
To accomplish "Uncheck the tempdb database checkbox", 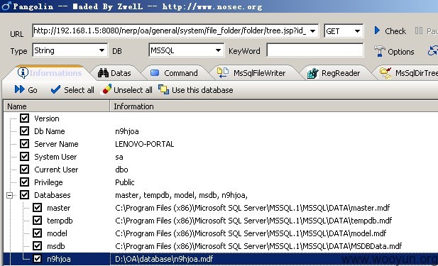I will (x=37, y=221).
